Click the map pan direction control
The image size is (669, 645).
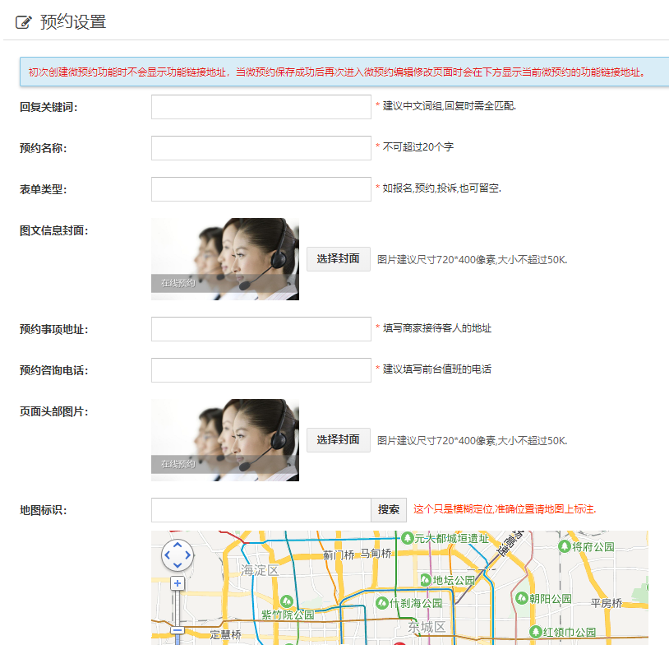pos(177,555)
